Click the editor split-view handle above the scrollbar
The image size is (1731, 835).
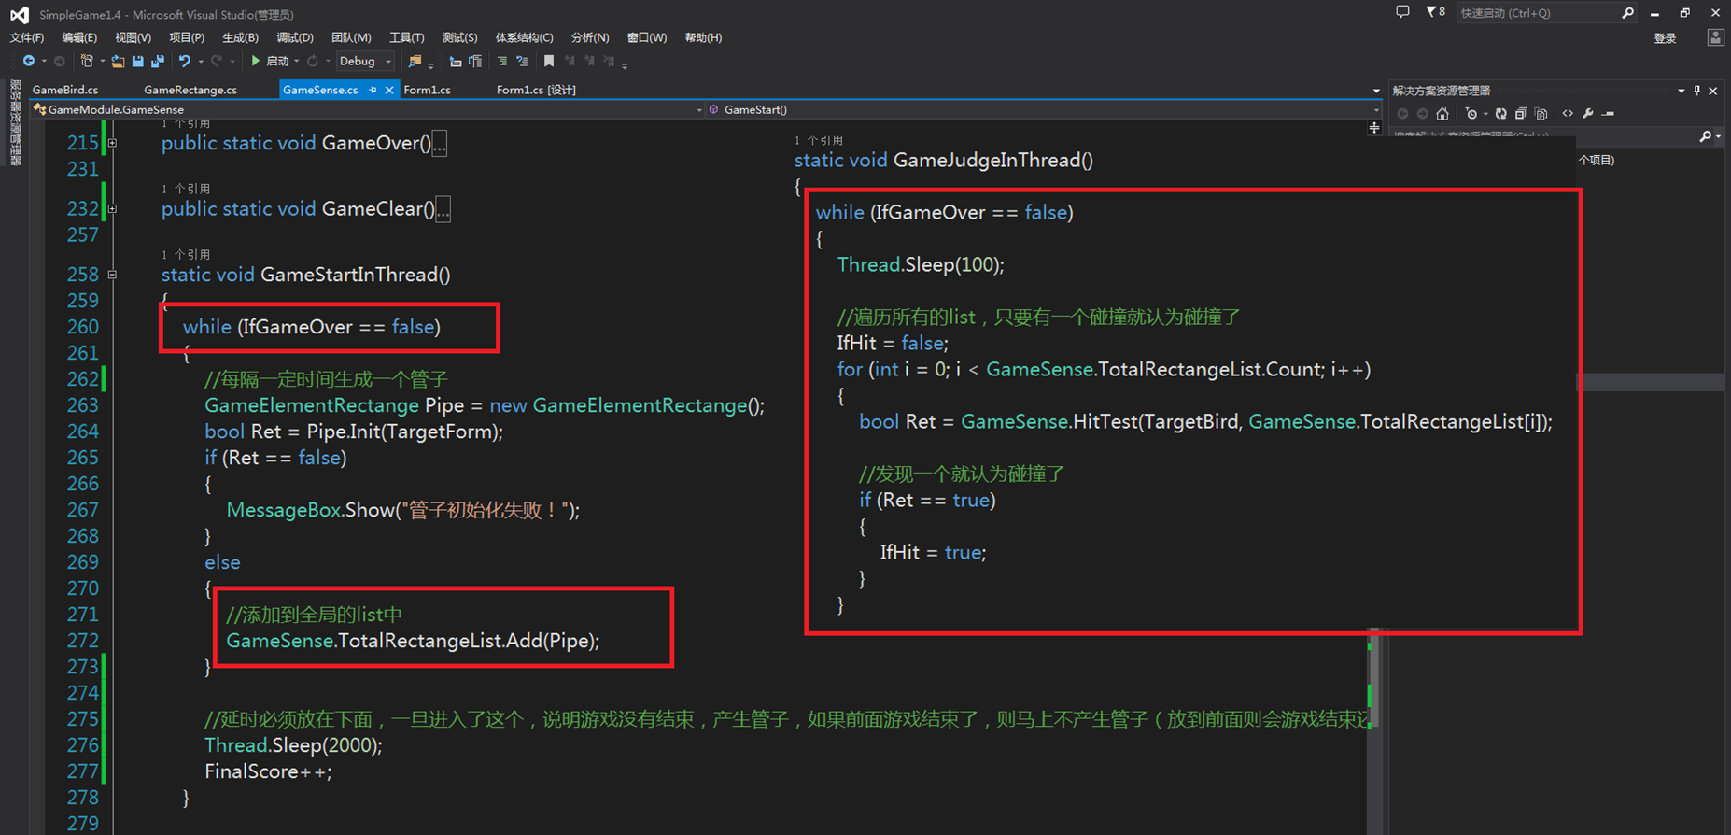click(x=1374, y=127)
